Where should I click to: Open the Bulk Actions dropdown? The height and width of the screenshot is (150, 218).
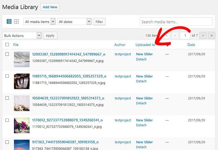pyautogui.click(x=22, y=36)
